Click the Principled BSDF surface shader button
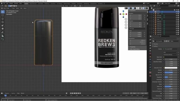 [170, 49]
